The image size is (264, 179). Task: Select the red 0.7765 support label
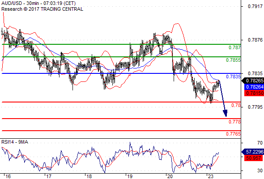coord(233,134)
